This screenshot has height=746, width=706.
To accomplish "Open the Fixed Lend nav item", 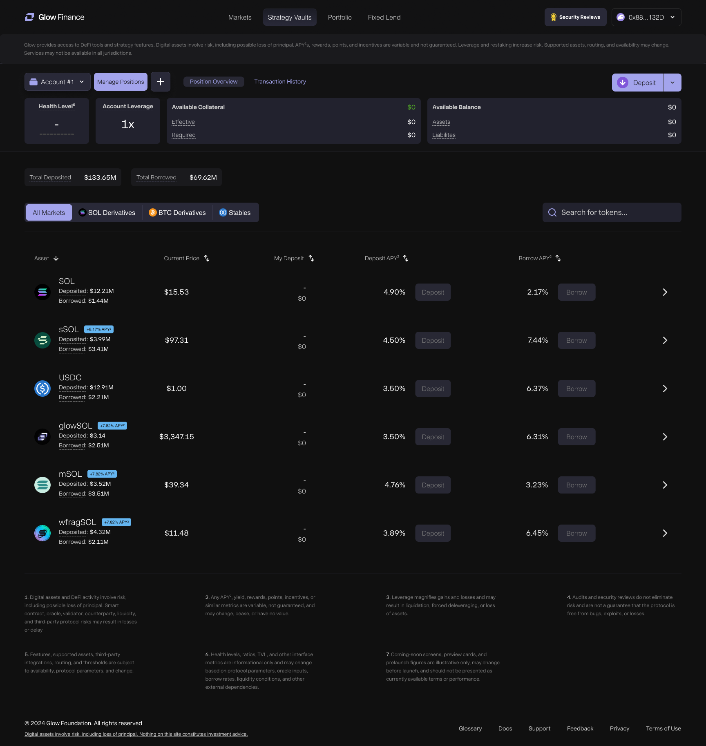I will (x=384, y=17).
